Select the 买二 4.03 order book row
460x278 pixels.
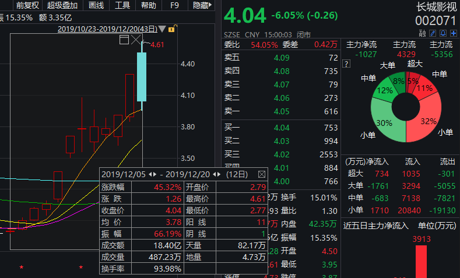(281, 141)
